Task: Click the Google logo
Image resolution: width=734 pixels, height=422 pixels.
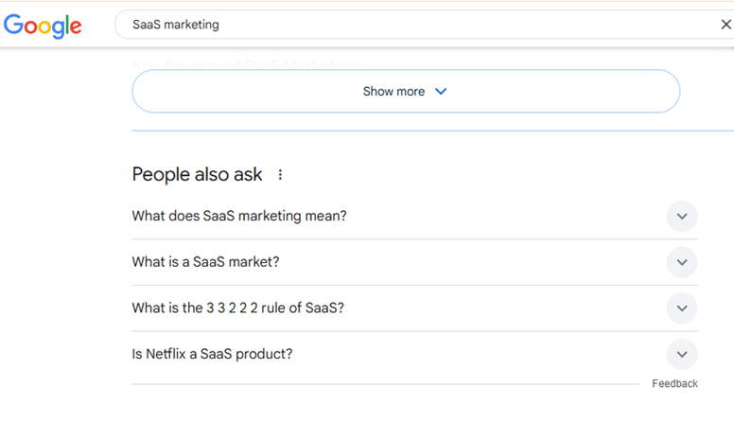Action: [43, 26]
